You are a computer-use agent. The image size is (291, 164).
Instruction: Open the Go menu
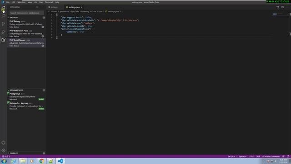[35, 2]
